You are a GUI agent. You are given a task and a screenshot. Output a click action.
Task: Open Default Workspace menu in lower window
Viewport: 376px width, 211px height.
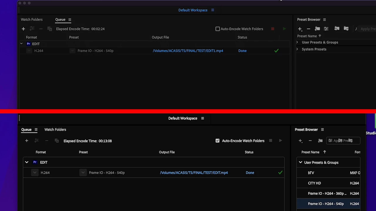point(202,118)
